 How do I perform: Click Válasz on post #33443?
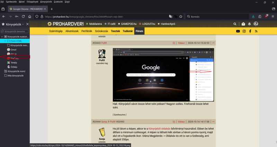pyautogui.click(x=181, y=43)
